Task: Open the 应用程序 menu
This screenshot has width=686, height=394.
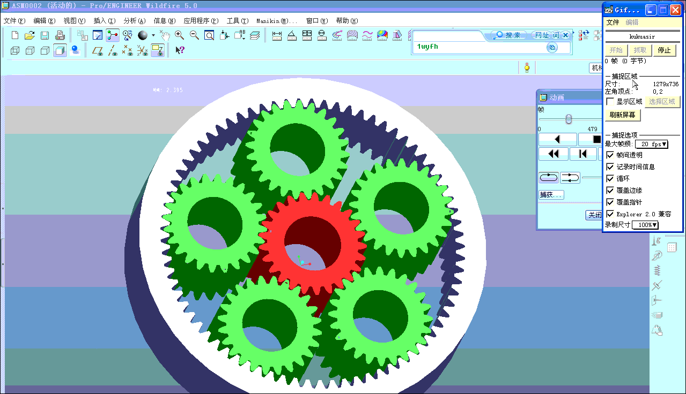Action: [201, 21]
